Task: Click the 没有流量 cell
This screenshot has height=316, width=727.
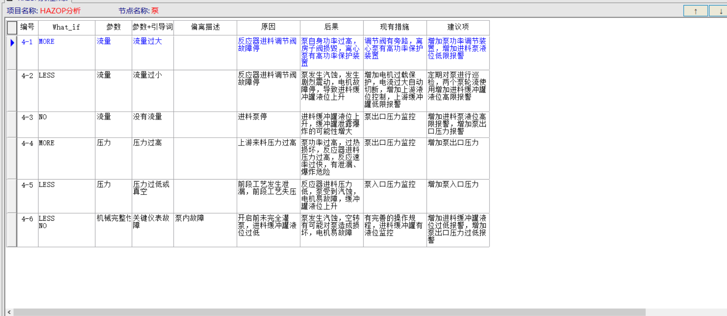Action: [153, 124]
